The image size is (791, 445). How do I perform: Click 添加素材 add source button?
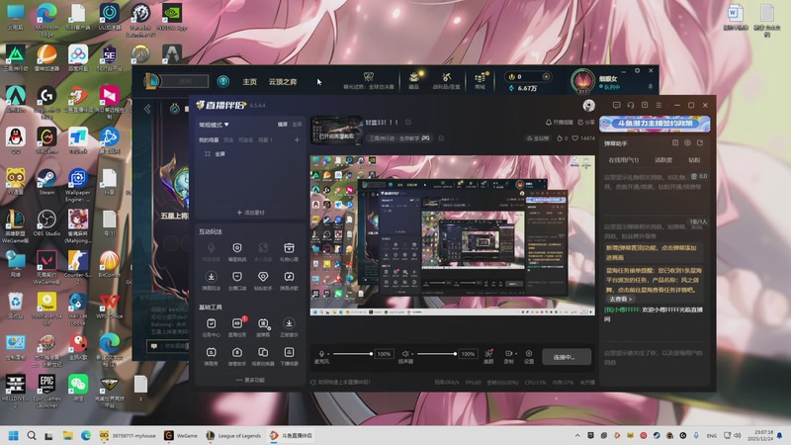tap(251, 213)
